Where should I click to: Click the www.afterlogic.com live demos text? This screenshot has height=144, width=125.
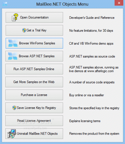(x=91, y=71)
